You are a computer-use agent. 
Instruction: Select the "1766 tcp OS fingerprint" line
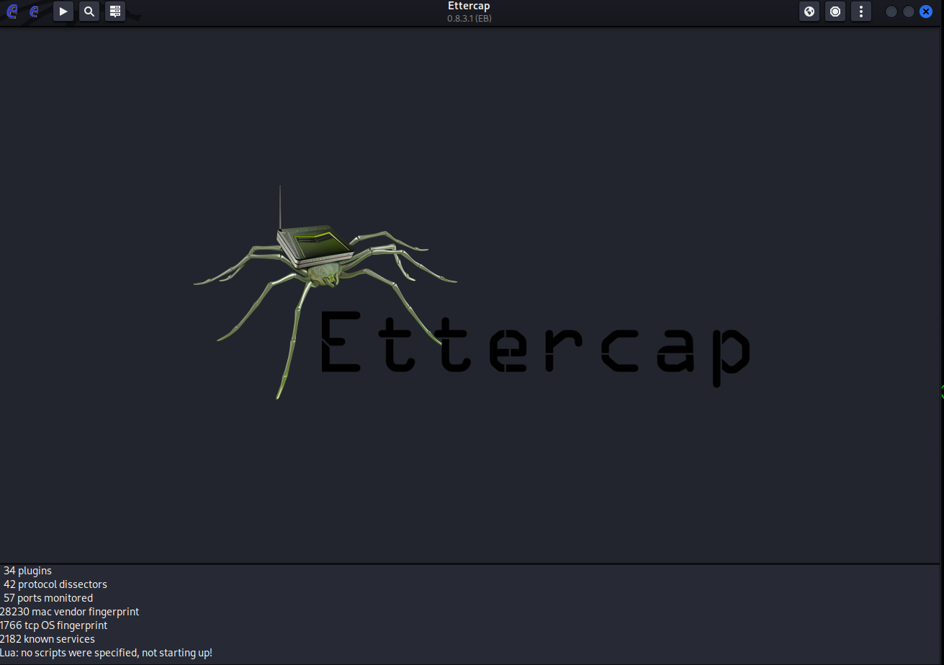(x=53, y=625)
